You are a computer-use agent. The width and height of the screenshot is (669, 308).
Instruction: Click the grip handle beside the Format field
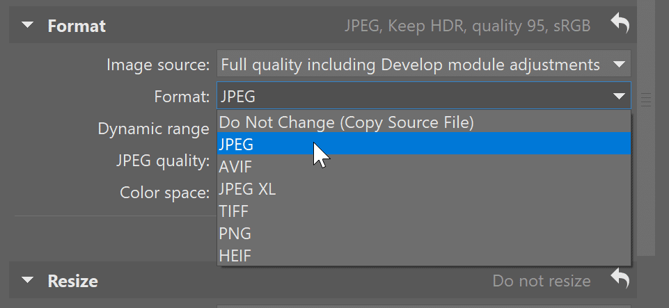pyautogui.click(x=645, y=99)
